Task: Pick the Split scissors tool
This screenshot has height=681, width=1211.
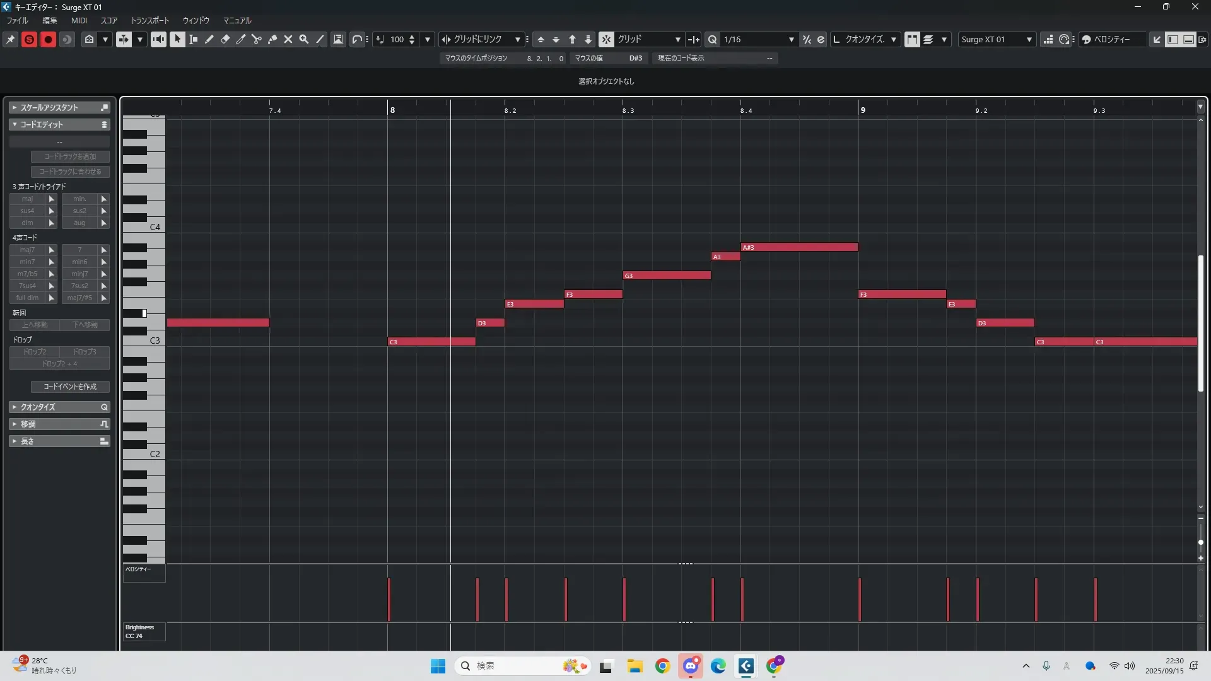Action: pyautogui.click(x=257, y=39)
